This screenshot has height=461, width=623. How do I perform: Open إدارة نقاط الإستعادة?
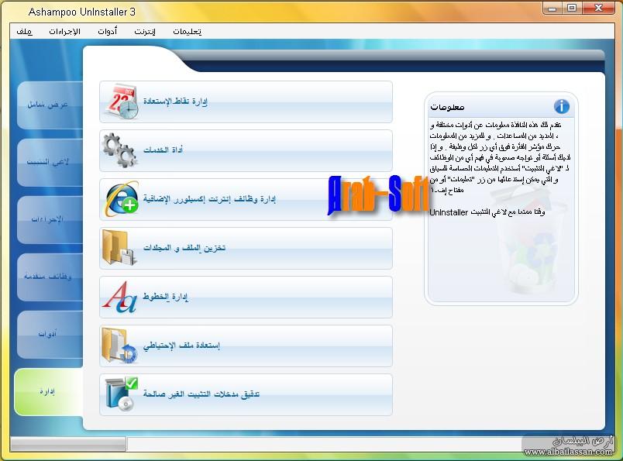pyautogui.click(x=246, y=102)
